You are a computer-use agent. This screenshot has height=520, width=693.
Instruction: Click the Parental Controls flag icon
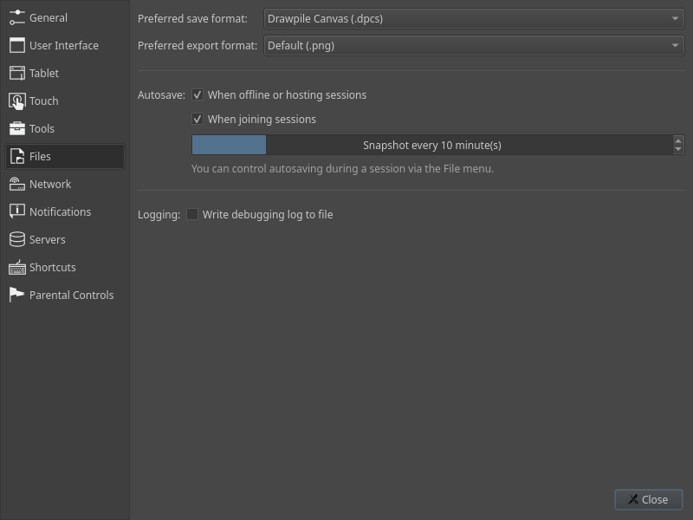pyautogui.click(x=16, y=295)
